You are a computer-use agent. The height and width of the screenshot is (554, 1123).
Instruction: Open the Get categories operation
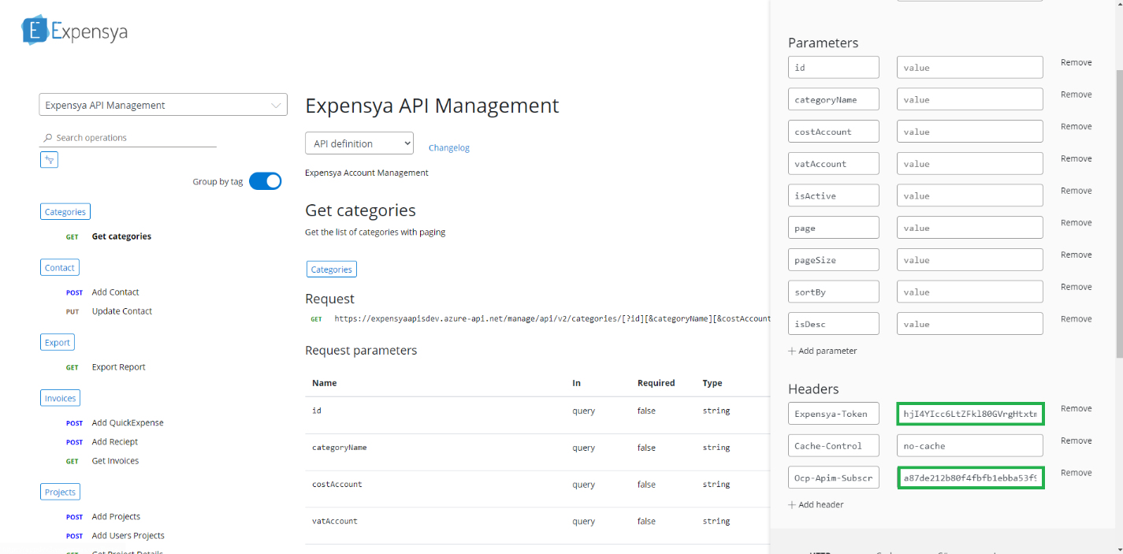pyautogui.click(x=121, y=236)
